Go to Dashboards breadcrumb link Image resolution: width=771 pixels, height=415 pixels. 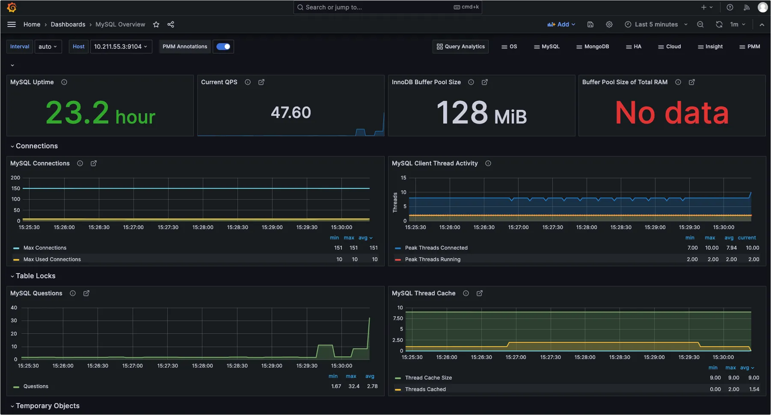(68, 24)
